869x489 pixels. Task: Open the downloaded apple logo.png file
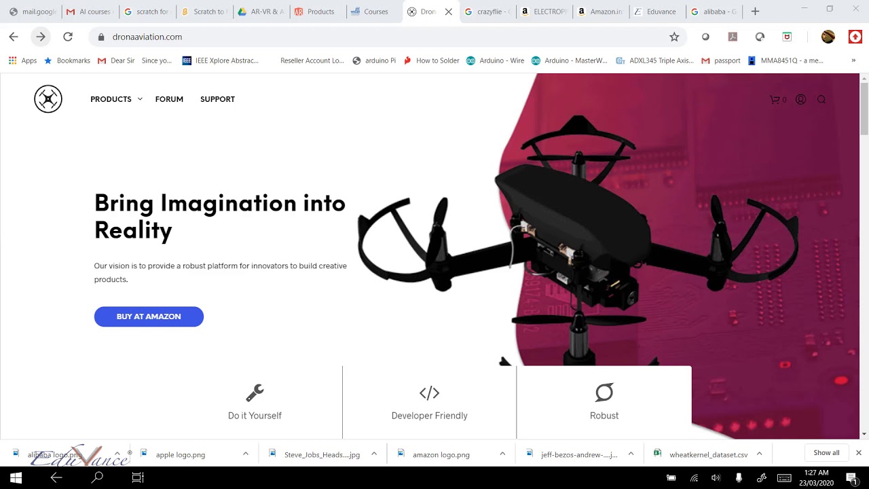(x=181, y=454)
